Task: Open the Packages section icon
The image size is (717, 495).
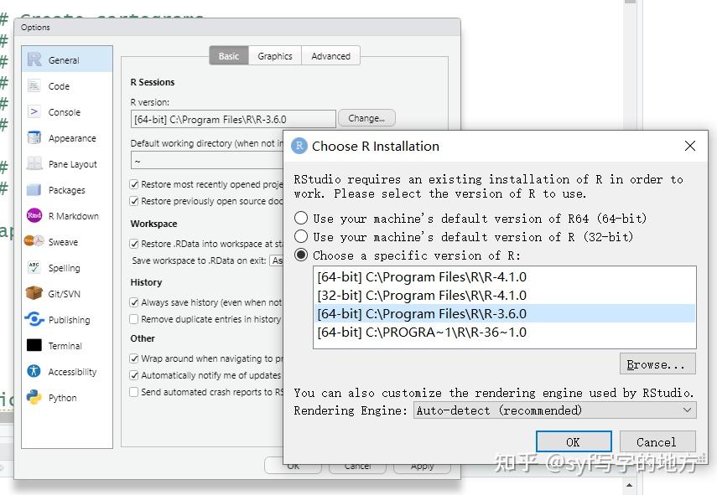Action: pos(34,189)
